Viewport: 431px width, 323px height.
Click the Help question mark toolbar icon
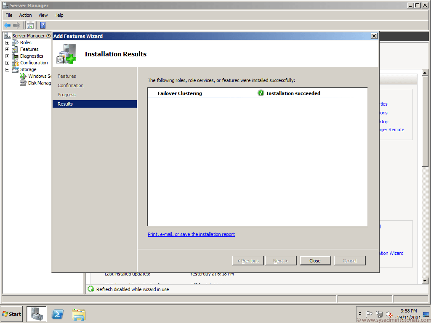tap(43, 25)
